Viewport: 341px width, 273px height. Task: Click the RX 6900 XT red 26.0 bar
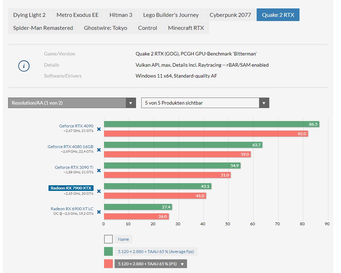136,217
